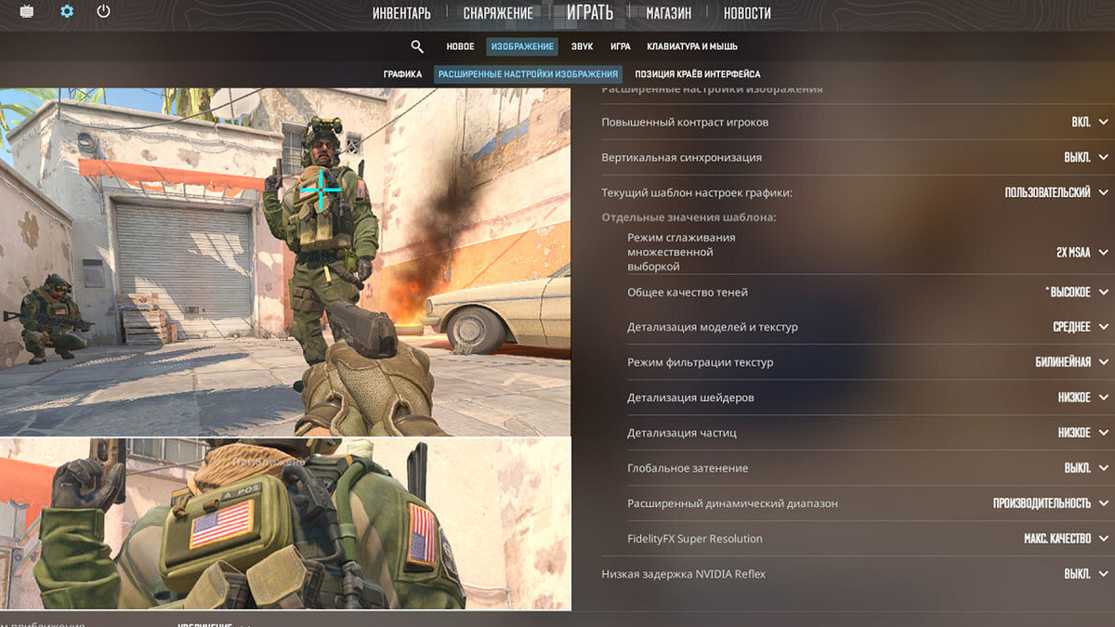Click the power quit icon

coord(103,12)
